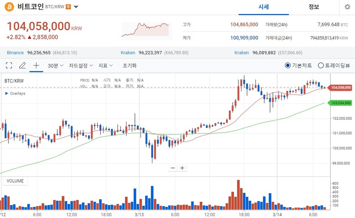Click the VOLUME panel label

point(15,181)
